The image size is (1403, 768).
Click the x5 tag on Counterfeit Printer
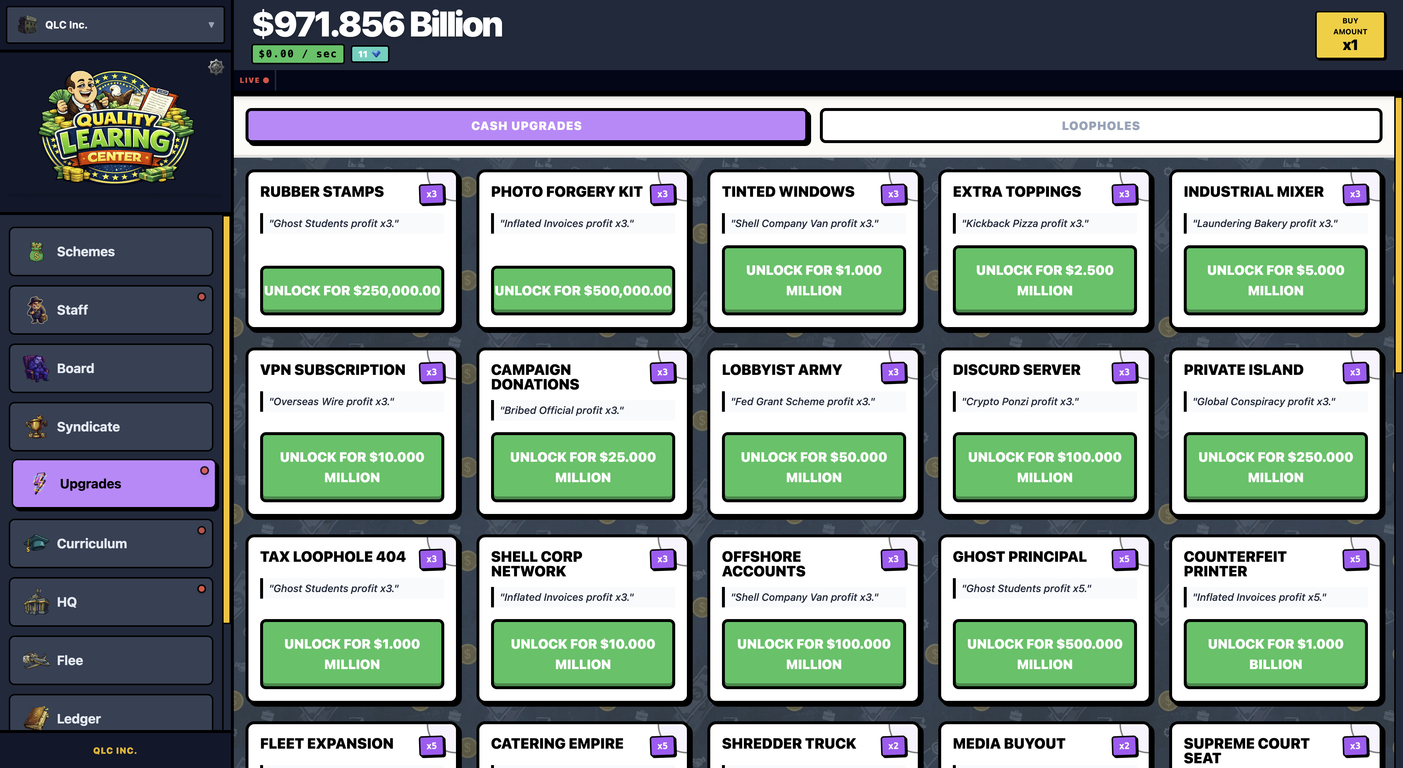pyautogui.click(x=1356, y=559)
